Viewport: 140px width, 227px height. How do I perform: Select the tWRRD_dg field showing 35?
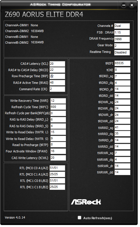pos(122,134)
